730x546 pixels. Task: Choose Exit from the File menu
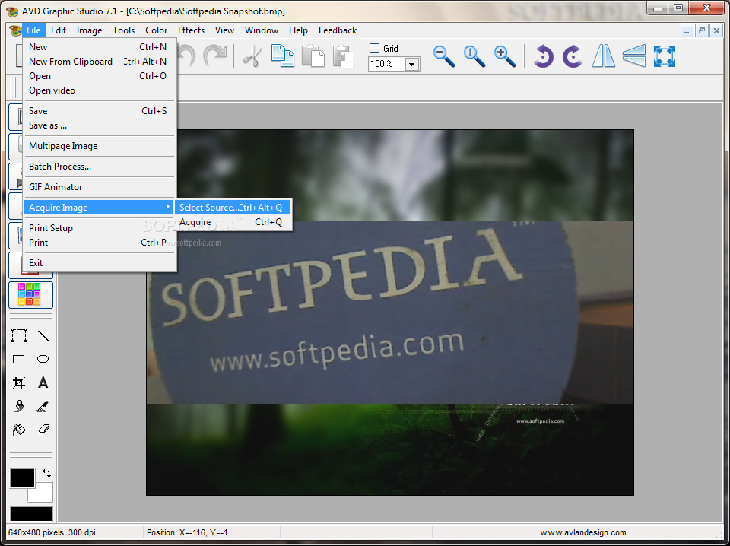pos(100,262)
